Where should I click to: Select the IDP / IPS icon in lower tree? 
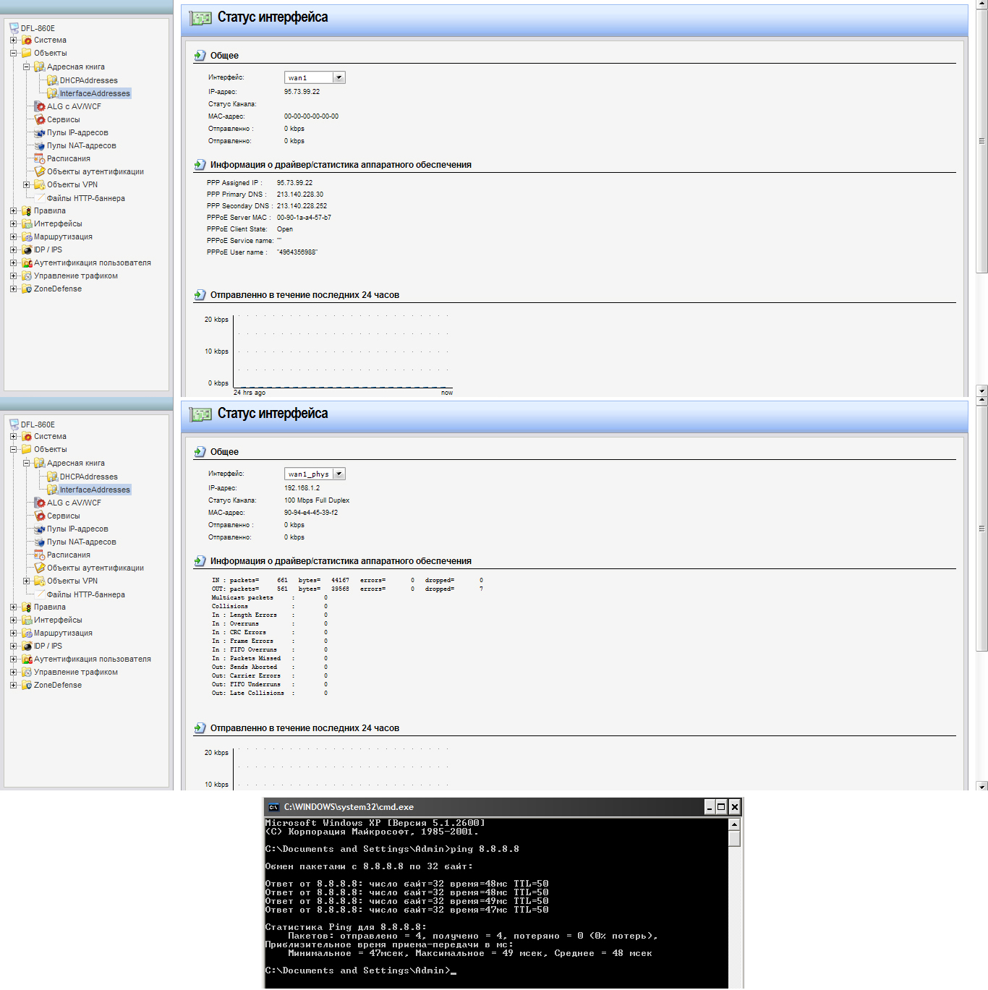point(27,646)
